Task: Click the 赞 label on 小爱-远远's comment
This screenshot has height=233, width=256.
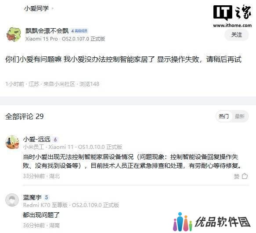Action: tap(237, 176)
